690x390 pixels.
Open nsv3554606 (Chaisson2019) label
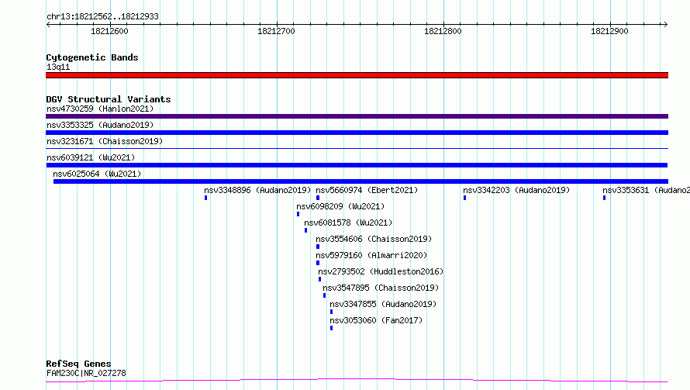(x=374, y=239)
